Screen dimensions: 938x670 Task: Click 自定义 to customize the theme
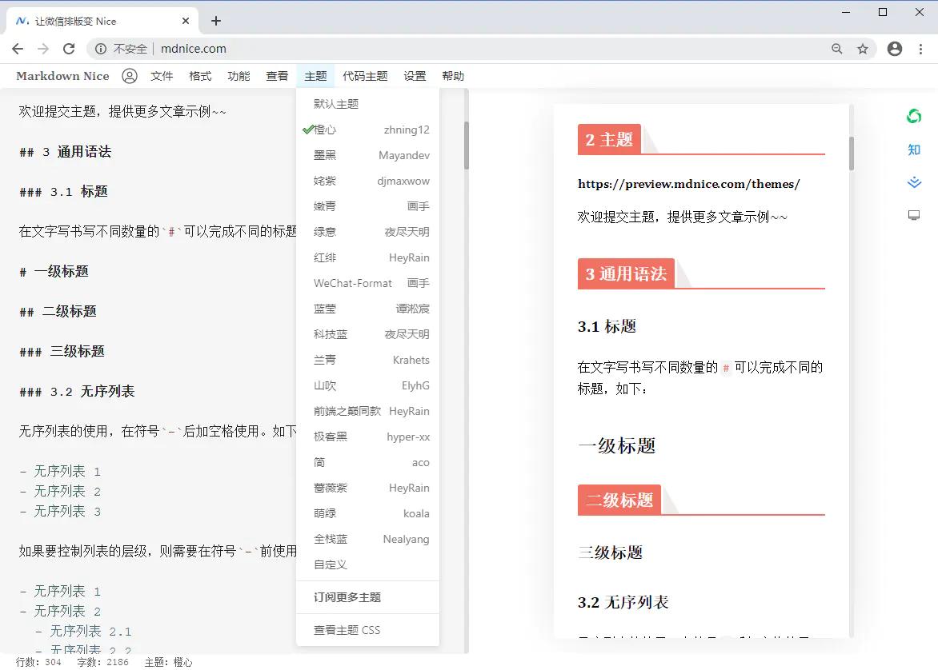tap(330, 564)
